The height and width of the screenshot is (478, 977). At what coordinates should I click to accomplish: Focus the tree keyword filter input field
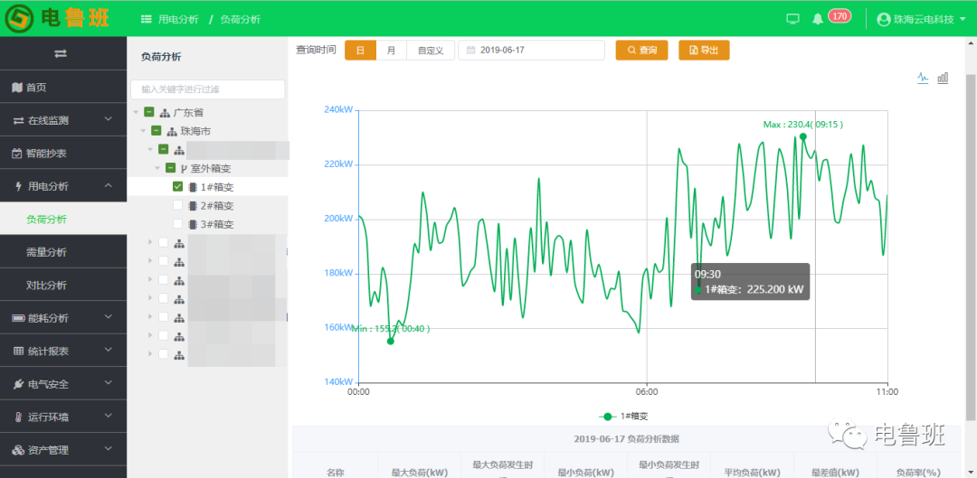point(208,89)
